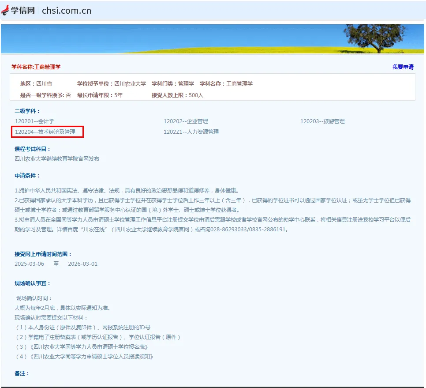Click condition 3 line starting 3.拟申请人员
426x388 pixels.
pos(213,225)
